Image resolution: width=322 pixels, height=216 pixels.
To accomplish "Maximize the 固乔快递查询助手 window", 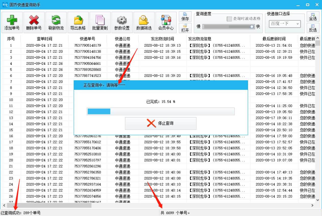I will (308, 5).
